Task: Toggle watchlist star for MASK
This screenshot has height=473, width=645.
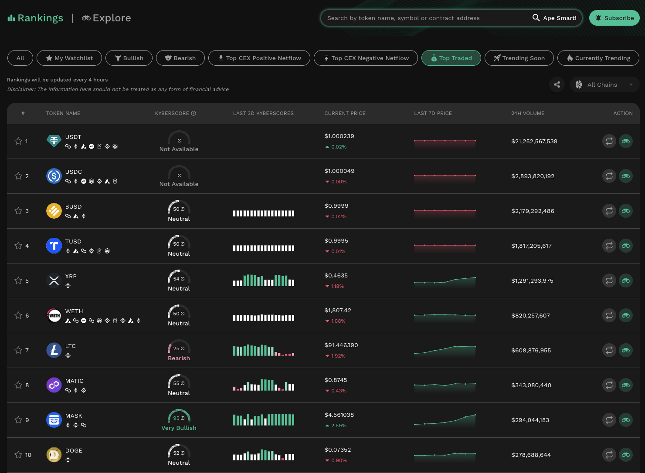Action: (18, 420)
